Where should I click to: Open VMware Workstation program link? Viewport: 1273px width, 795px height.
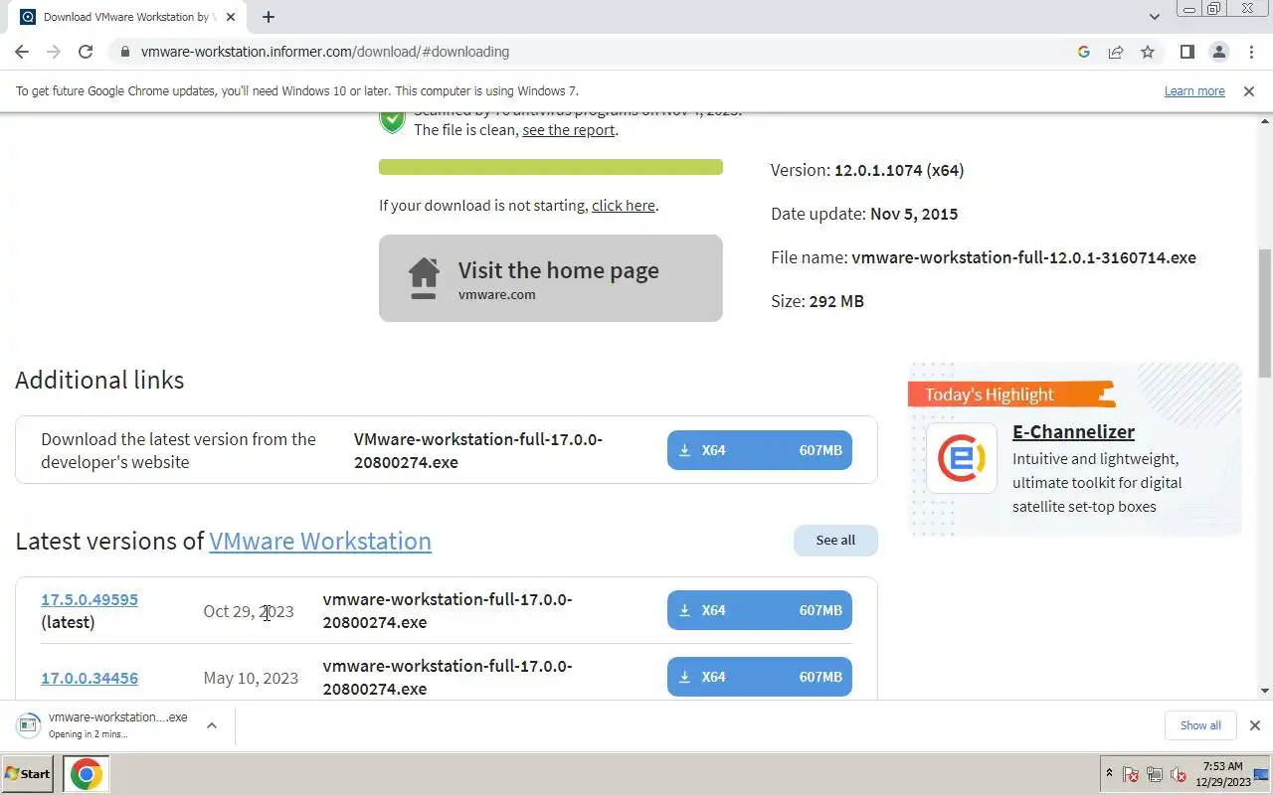click(x=320, y=541)
